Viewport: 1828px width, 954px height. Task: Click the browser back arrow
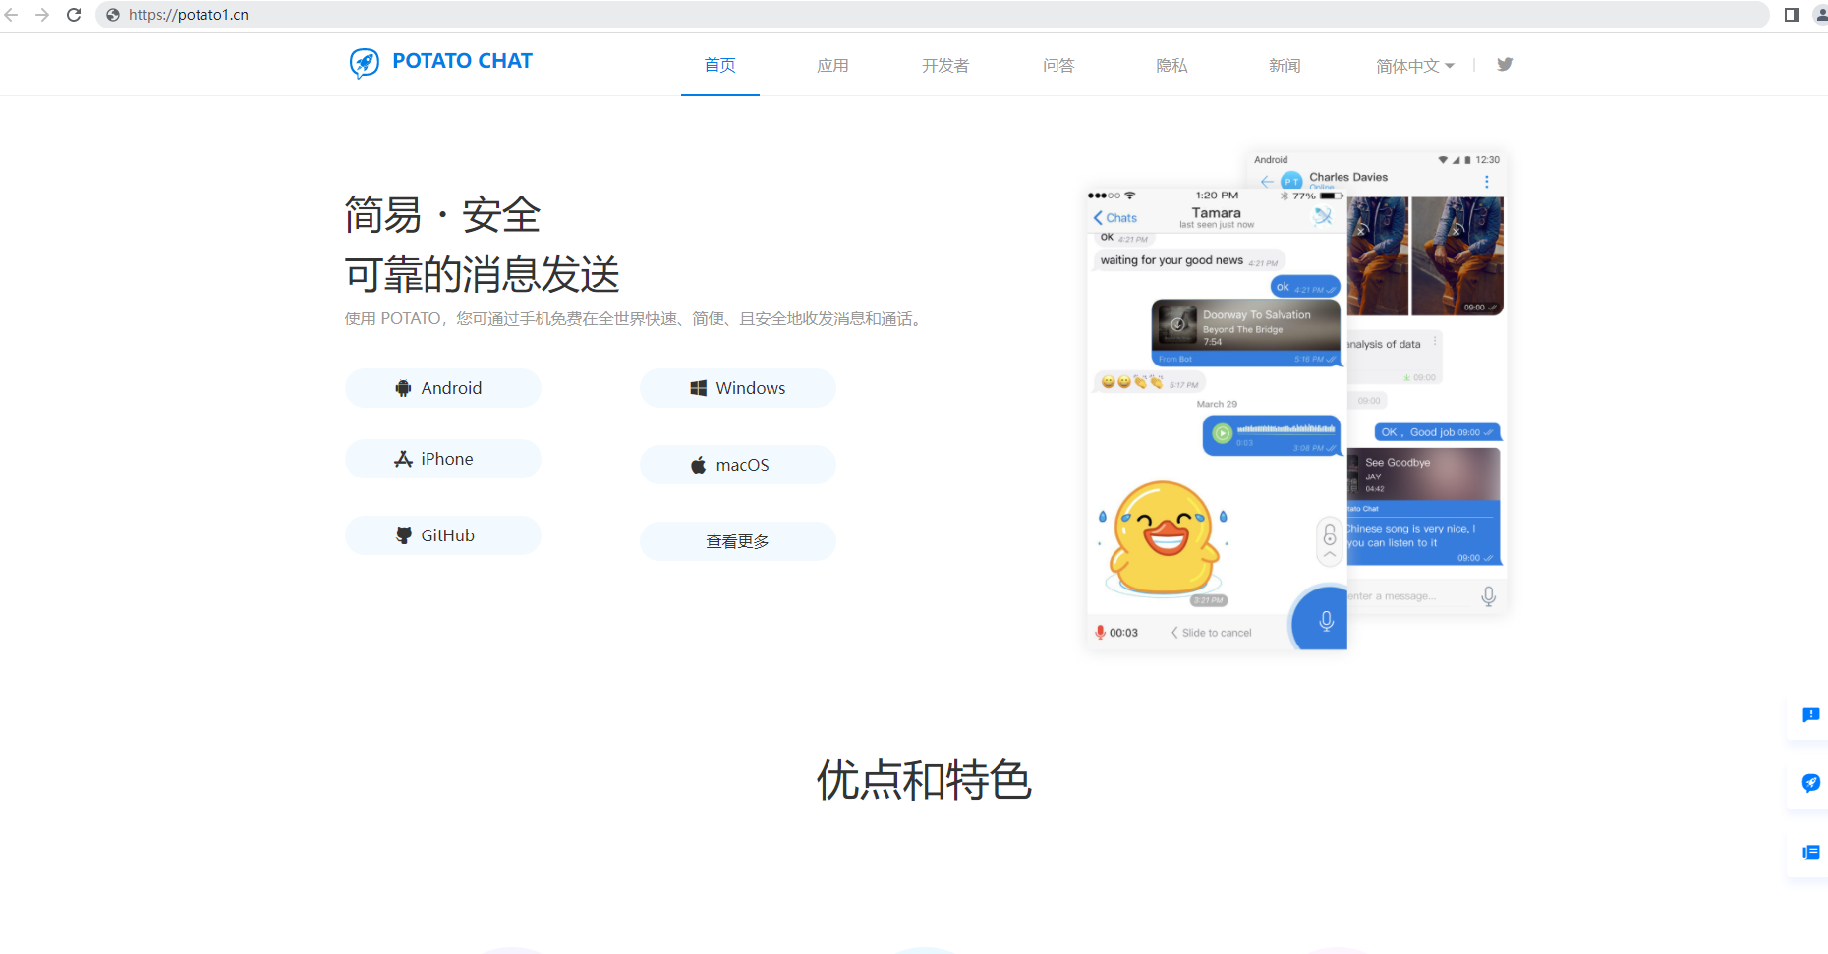pyautogui.click(x=12, y=15)
